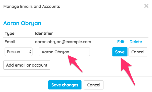Open the Person type dropdown
Screen dimensions: 152x92
coord(18,52)
